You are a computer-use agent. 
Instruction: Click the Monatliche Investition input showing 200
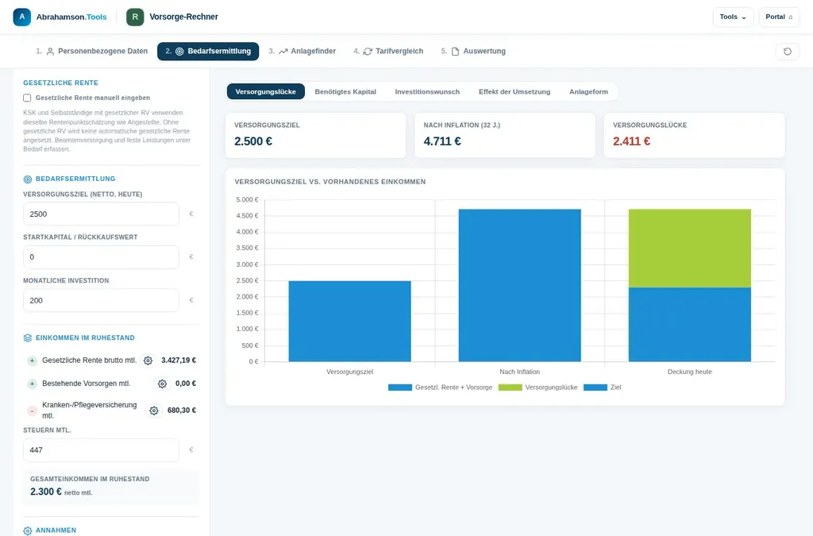101,301
